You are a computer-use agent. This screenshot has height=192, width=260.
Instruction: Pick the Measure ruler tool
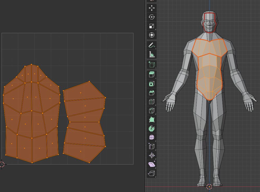click(x=152, y=54)
